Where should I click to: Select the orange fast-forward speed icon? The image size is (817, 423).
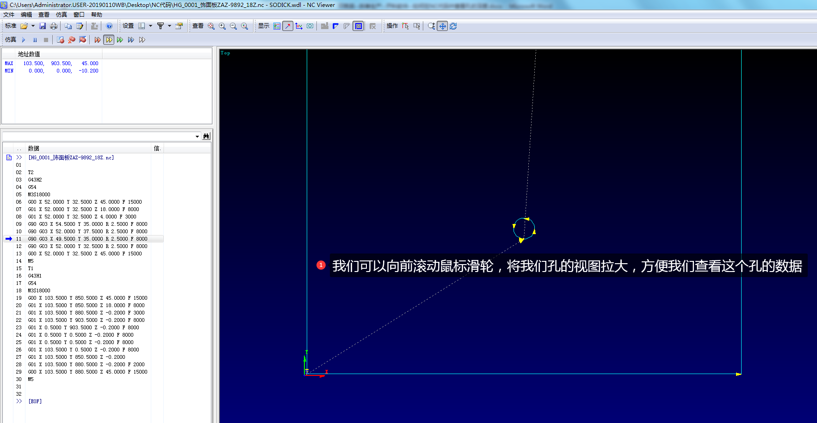(98, 40)
